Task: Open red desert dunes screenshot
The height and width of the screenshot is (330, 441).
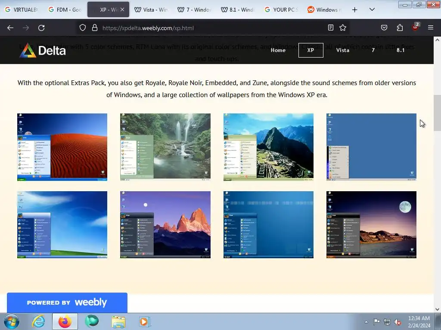Action: pyautogui.click(x=62, y=147)
